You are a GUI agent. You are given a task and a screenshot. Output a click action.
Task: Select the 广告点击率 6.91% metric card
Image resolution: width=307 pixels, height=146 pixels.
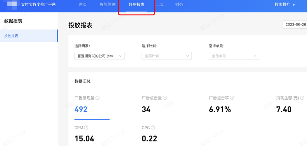tap(222, 105)
